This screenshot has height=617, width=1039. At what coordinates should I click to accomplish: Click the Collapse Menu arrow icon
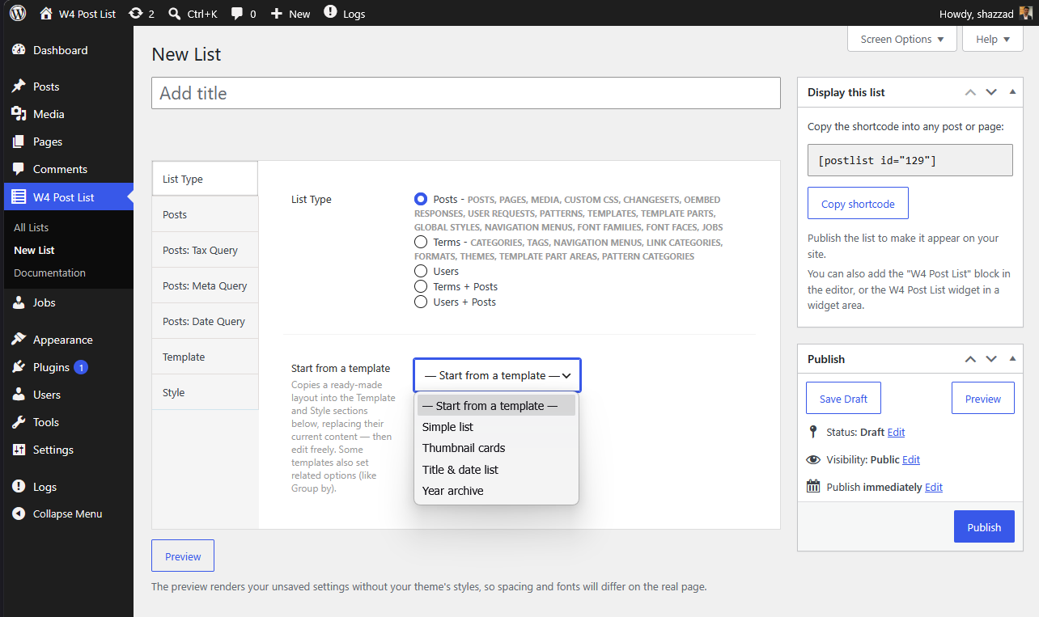point(19,514)
